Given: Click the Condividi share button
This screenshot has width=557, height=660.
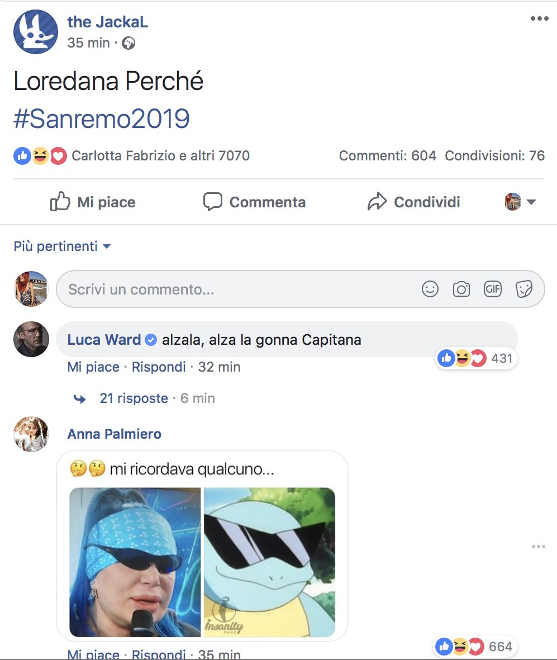Looking at the screenshot, I should pyautogui.click(x=414, y=202).
